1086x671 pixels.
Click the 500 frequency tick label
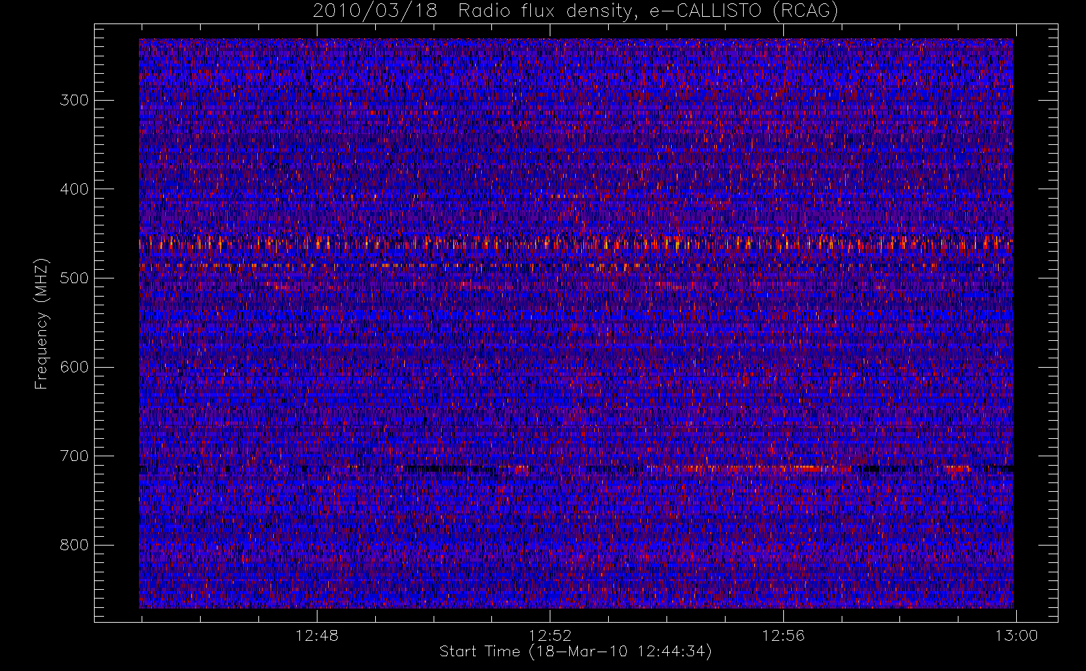tap(75, 278)
